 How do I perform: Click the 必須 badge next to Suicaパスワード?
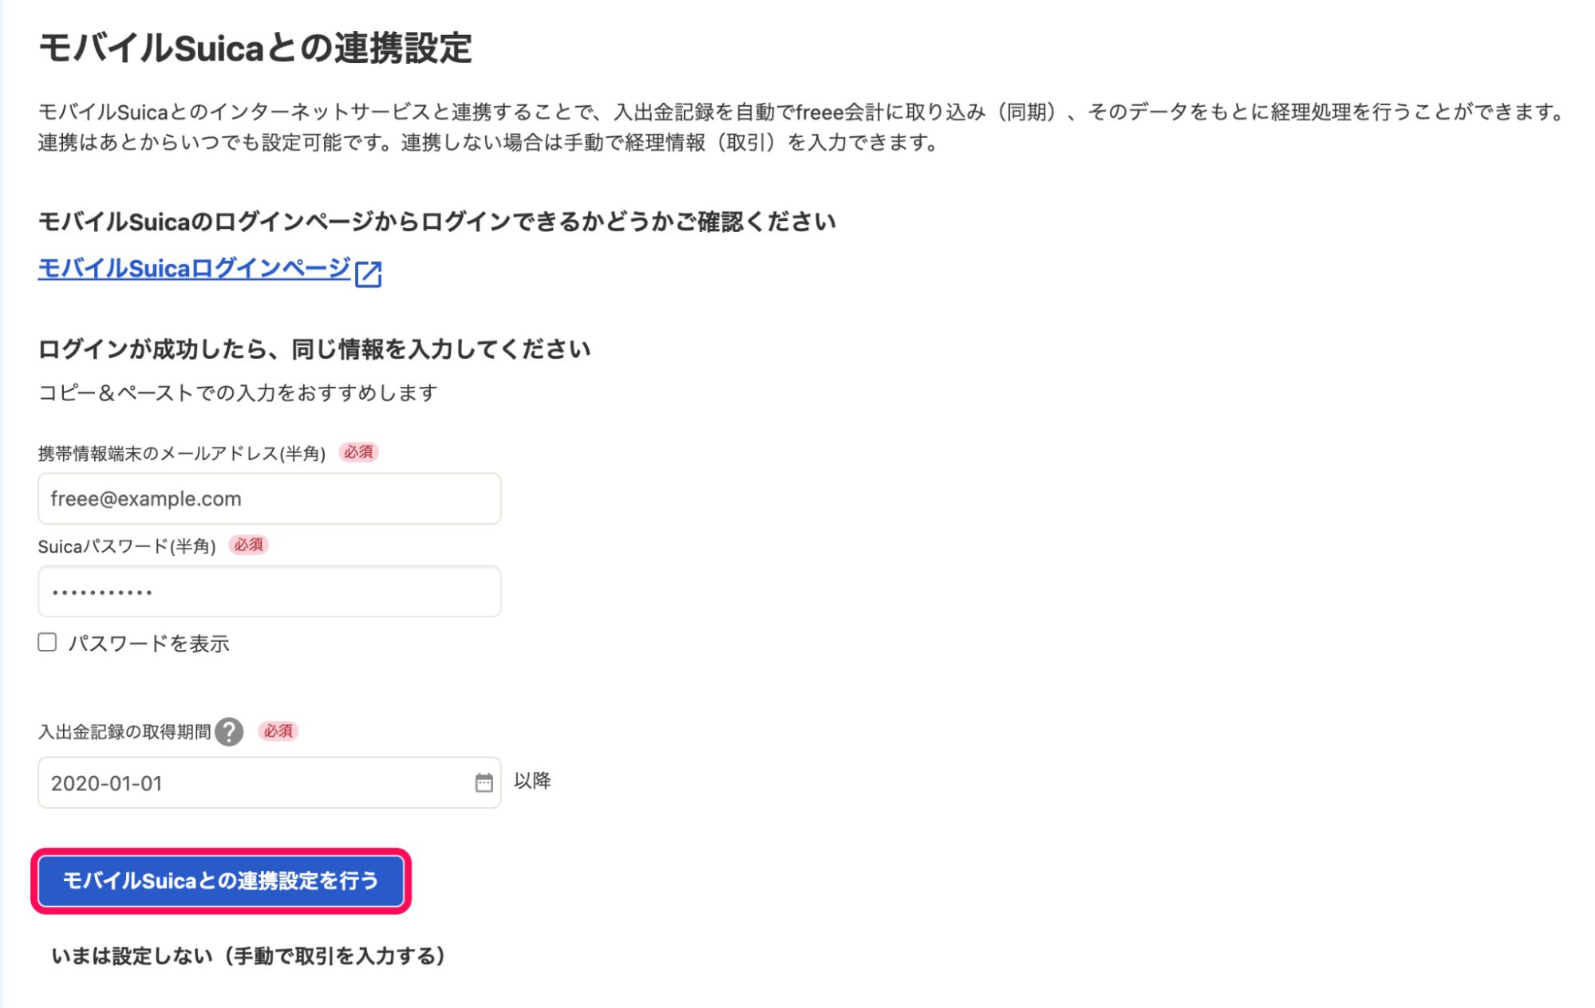[248, 545]
